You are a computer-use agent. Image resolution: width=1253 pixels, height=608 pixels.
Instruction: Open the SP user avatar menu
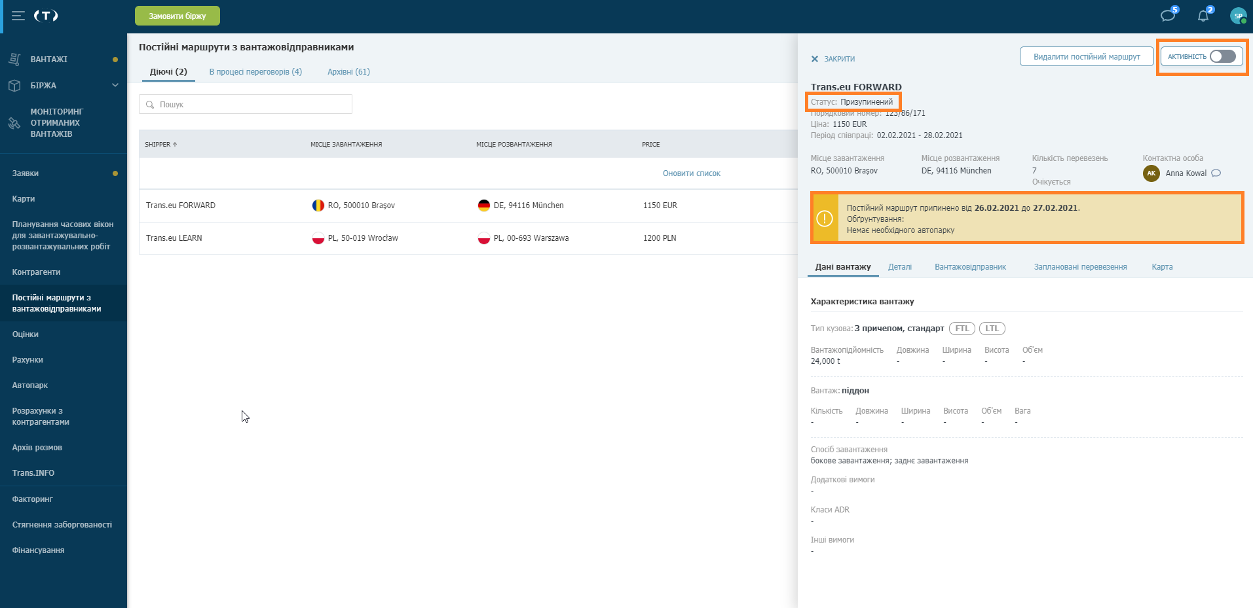1238,16
